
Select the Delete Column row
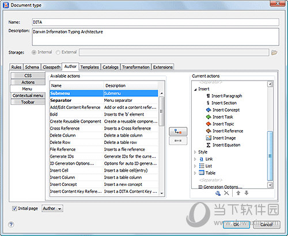pyautogui.click(x=104, y=135)
